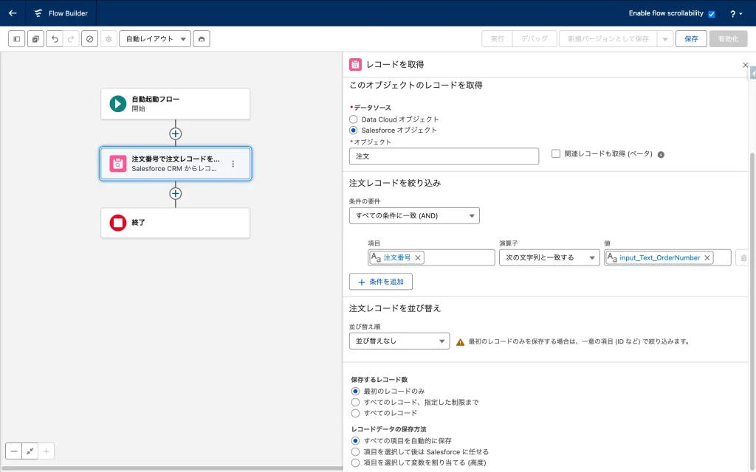756x472 pixels.
Task: Click the fit-to-view zoom icon
Action: [x=30, y=451]
